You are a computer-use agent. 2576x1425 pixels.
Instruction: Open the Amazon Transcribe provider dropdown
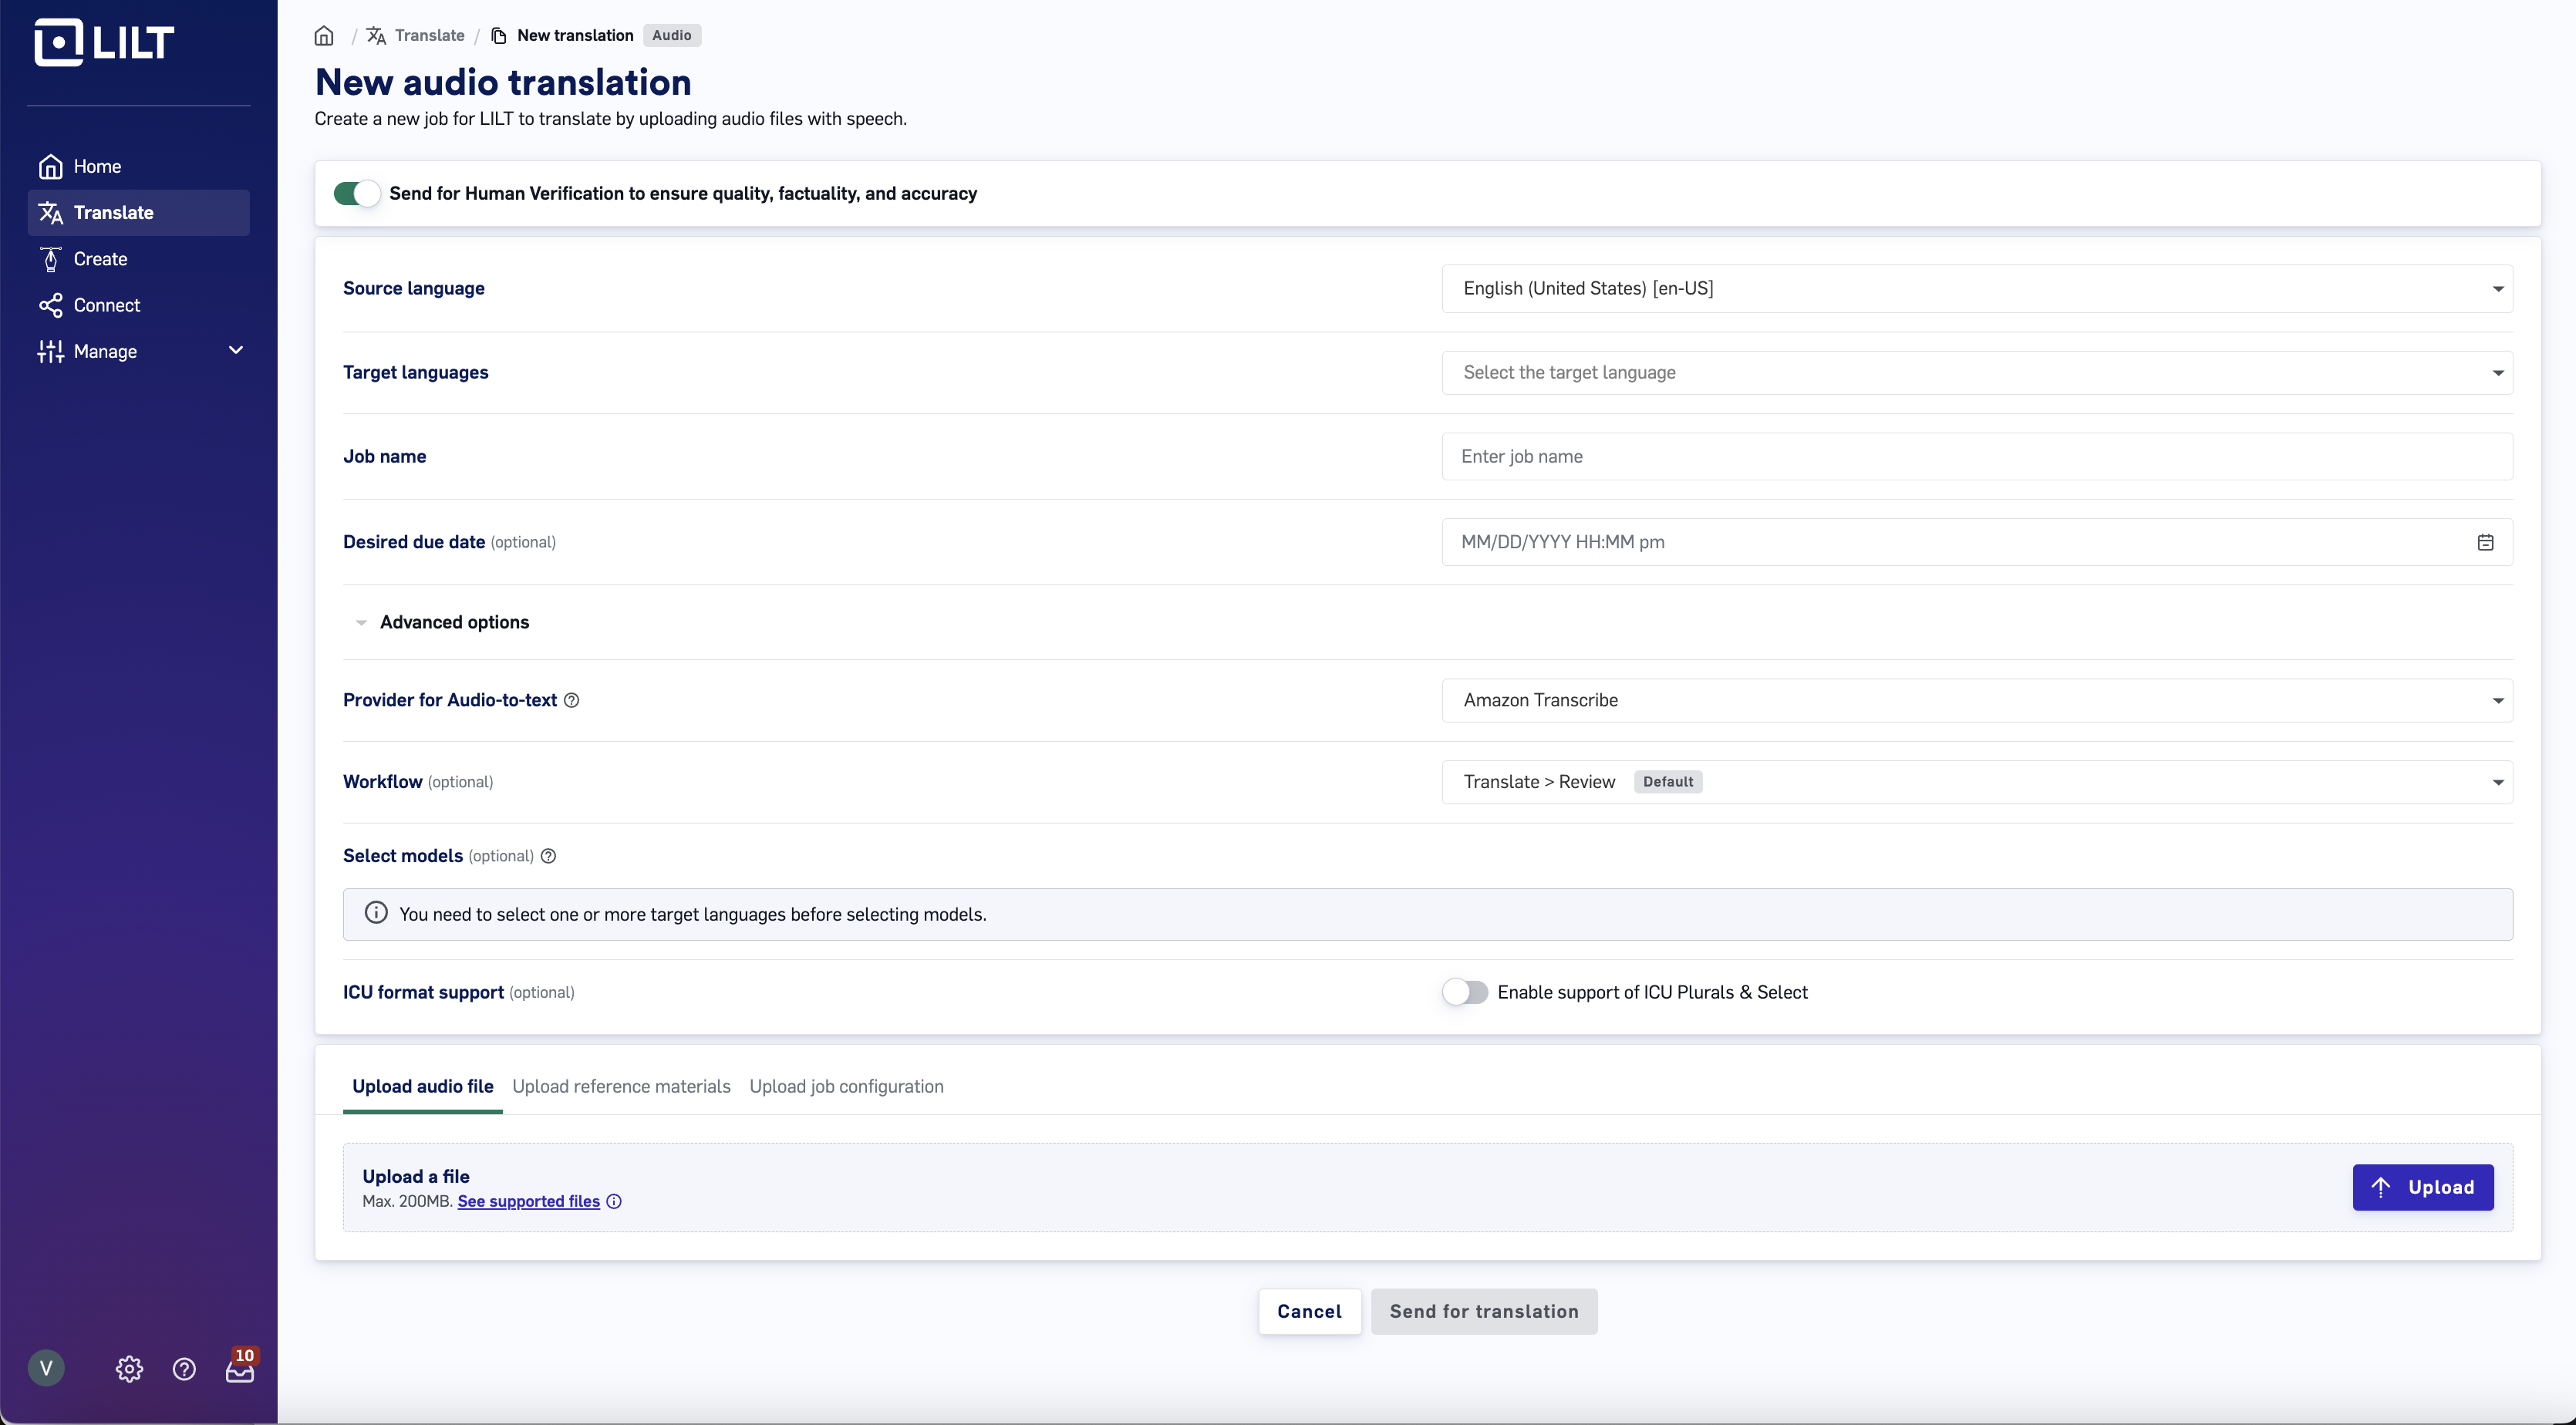(x=1977, y=700)
